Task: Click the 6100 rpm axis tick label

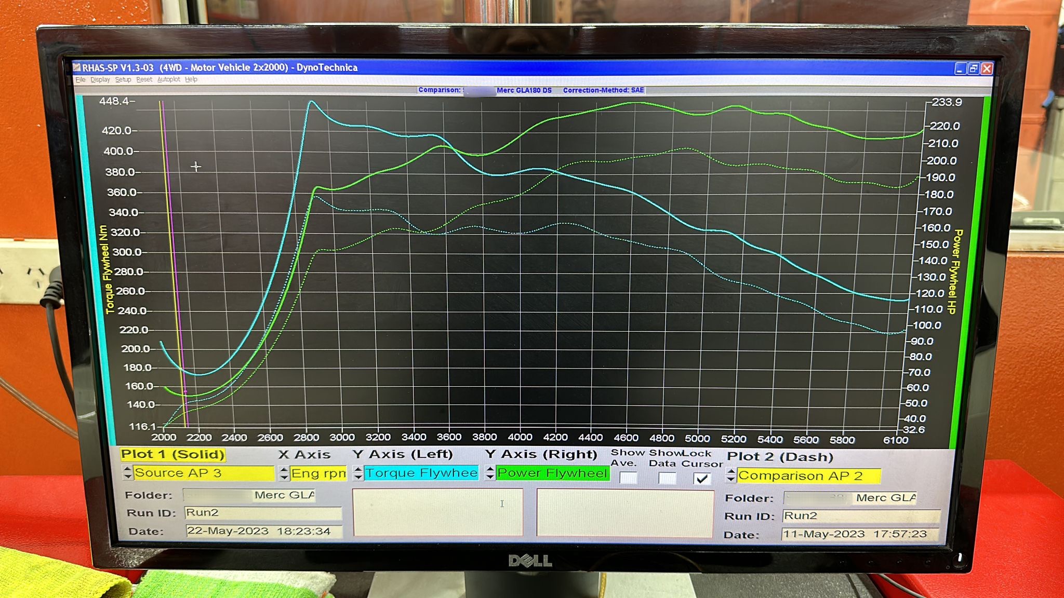Action: pyautogui.click(x=896, y=440)
